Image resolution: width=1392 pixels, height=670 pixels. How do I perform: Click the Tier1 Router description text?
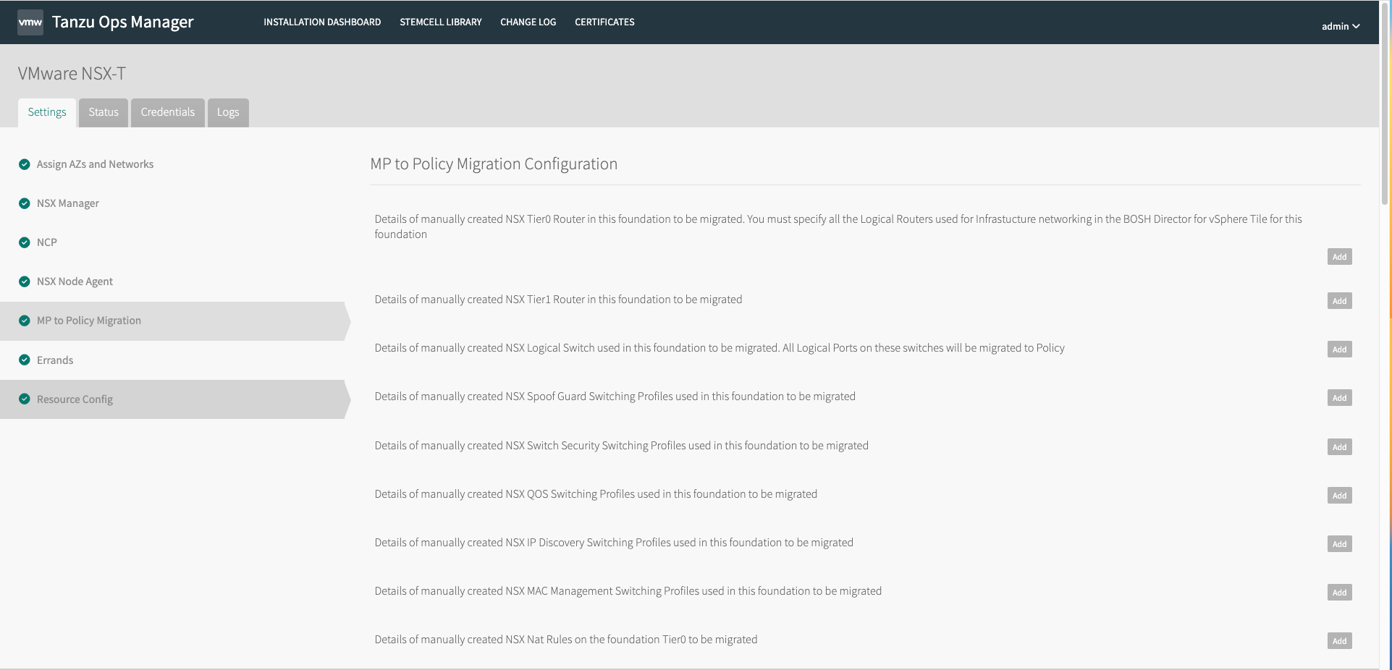(x=558, y=300)
